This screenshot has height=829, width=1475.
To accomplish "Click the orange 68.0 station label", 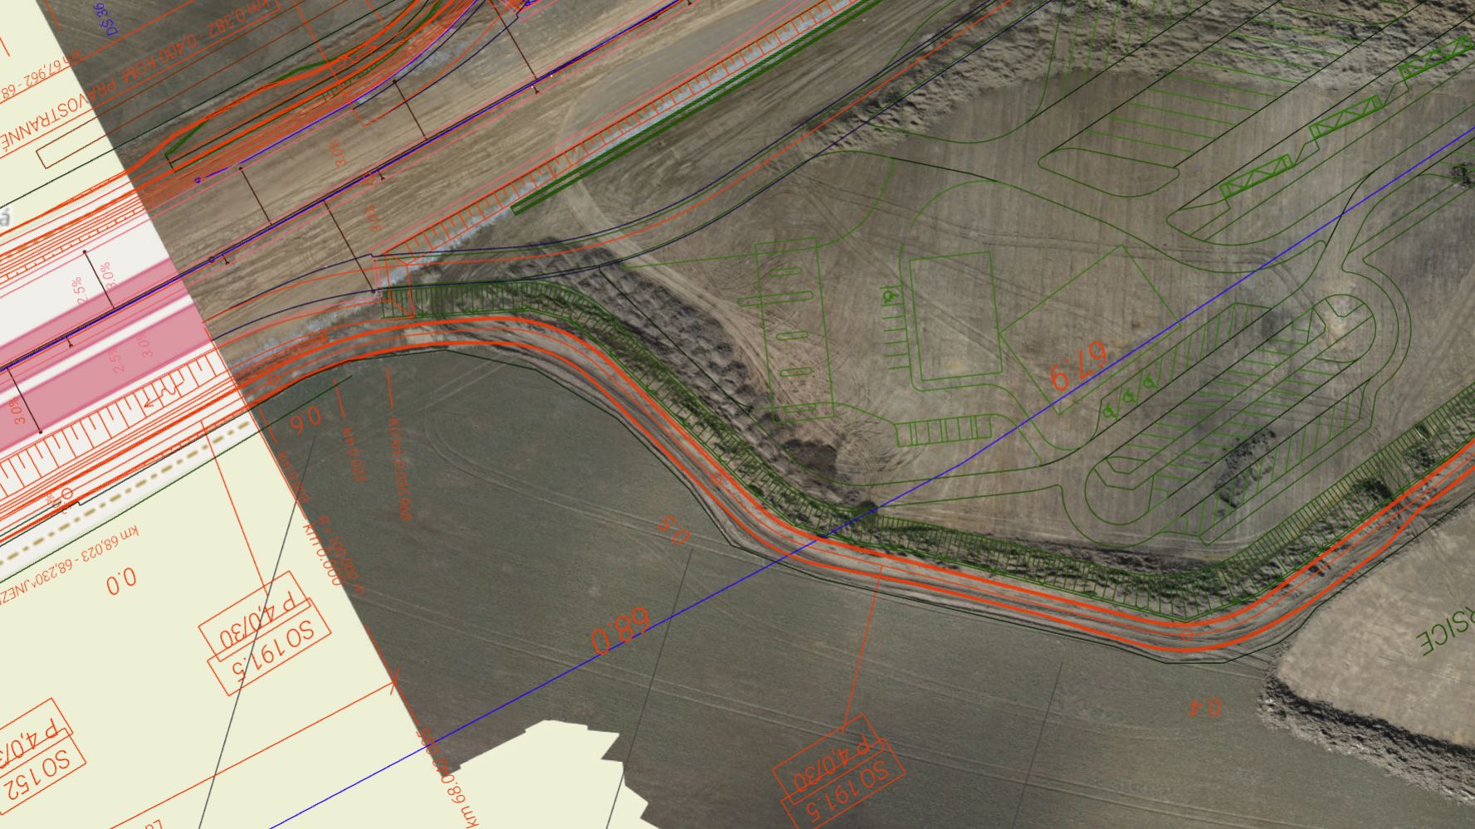I will coord(619,631).
